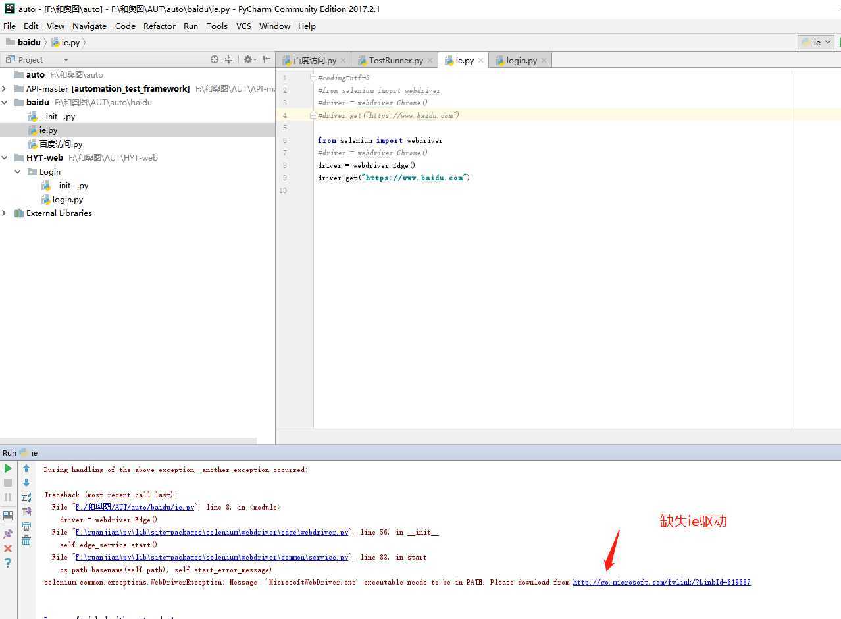Viewport: 841px width, 619px height.
Task: Rerun the ie script with green play button
Action: click(x=8, y=468)
